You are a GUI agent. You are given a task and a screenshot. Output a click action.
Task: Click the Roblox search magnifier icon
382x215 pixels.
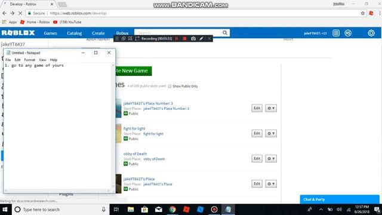[x=225, y=33]
